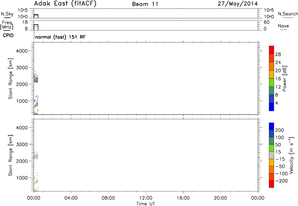Click gray velocity echo cluster near 800 km
Screen dimensions: 298x206
[x=36, y=181]
